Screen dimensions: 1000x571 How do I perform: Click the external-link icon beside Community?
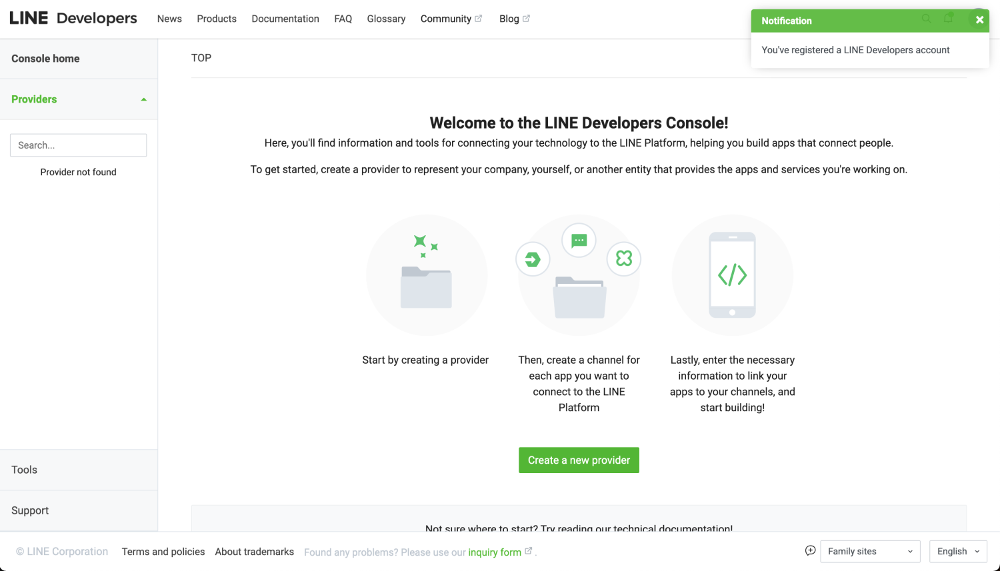click(478, 18)
